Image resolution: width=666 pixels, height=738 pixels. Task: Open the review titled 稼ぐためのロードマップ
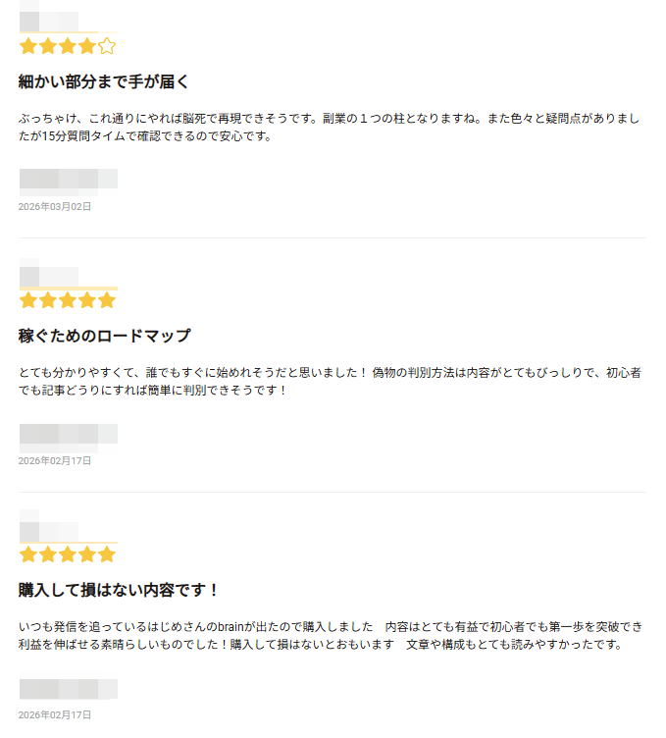tap(104, 336)
